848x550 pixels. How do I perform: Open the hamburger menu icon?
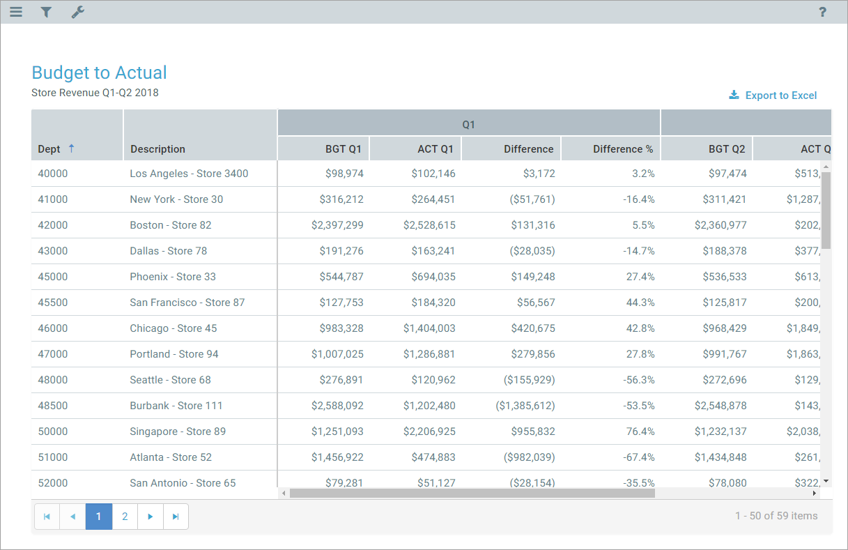16,12
